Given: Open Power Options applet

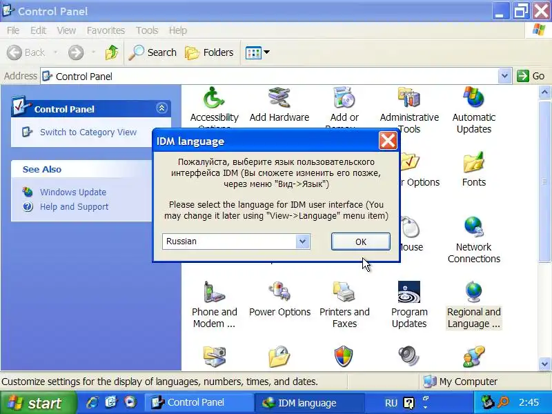Looking at the screenshot, I should click(279, 299).
